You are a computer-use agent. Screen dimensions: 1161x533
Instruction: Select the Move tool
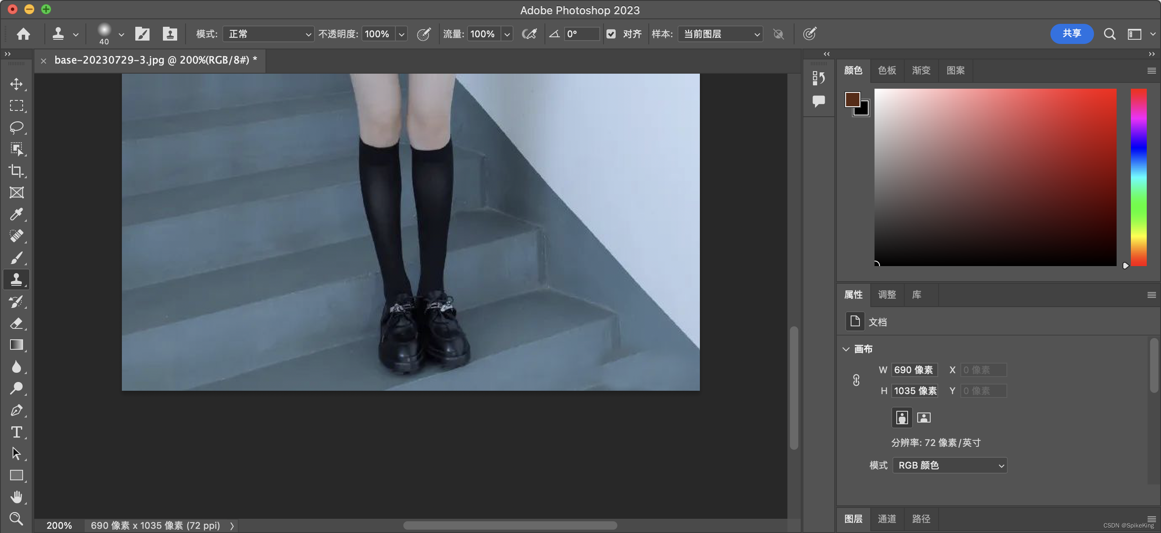(17, 84)
